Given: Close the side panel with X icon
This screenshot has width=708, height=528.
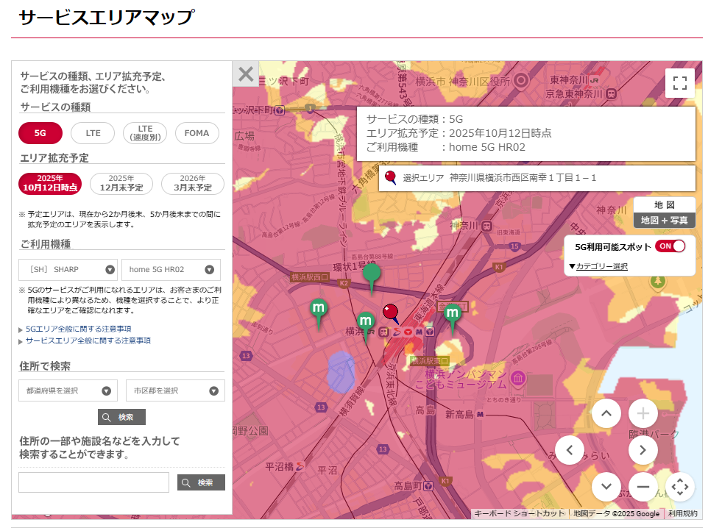Looking at the screenshot, I should pyautogui.click(x=246, y=74).
